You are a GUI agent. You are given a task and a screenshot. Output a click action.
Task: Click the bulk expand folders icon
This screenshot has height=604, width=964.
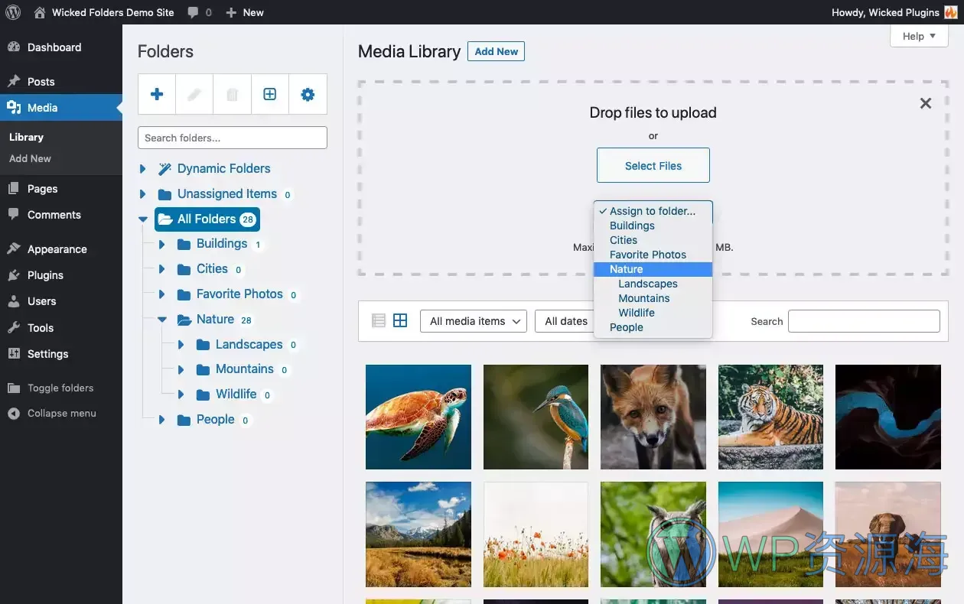tap(270, 93)
